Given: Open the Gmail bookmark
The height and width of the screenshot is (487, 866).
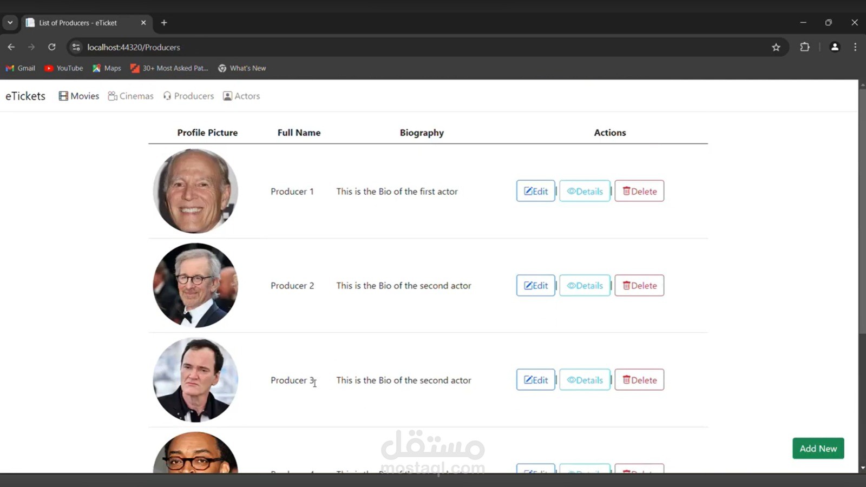Looking at the screenshot, I should 21,68.
